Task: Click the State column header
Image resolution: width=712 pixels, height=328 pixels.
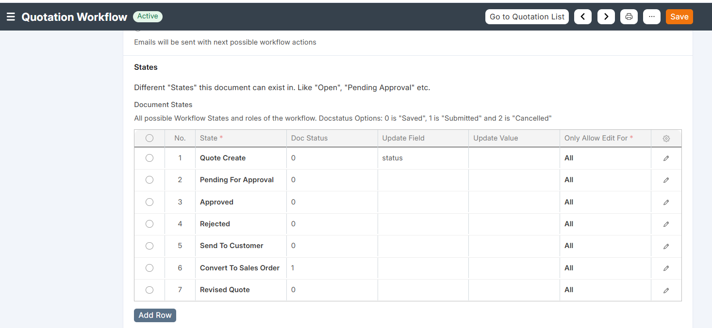Action: pyautogui.click(x=241, y=138)
